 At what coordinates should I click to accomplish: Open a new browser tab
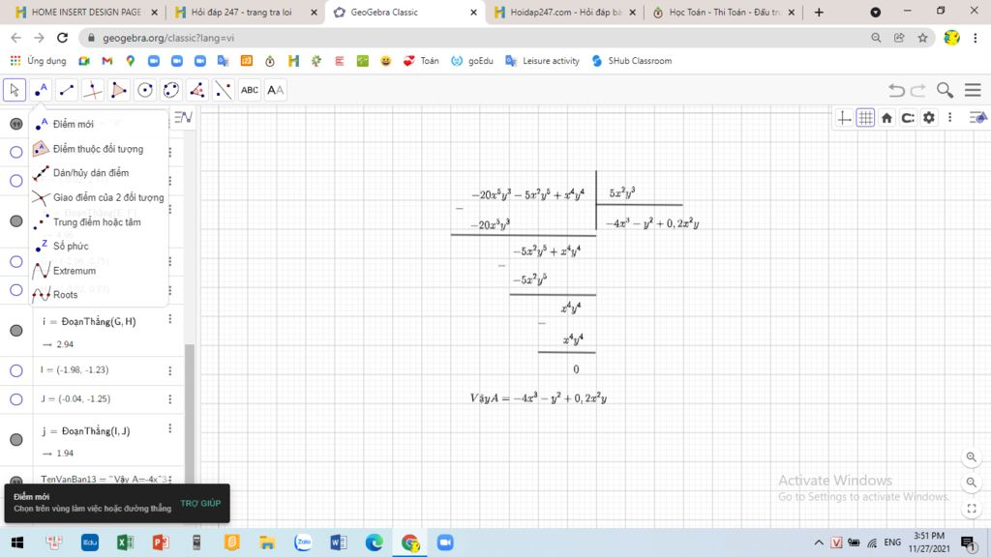(x=819, y=12)
